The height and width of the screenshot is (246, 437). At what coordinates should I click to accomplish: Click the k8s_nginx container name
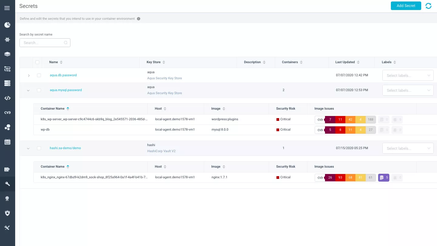click(94, 177)
